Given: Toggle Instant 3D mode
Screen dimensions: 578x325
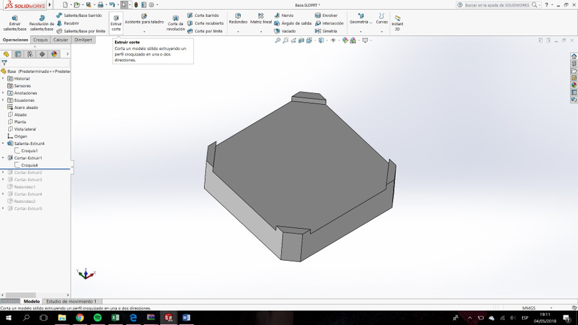Looking at the screenshot, I should 397,23.
